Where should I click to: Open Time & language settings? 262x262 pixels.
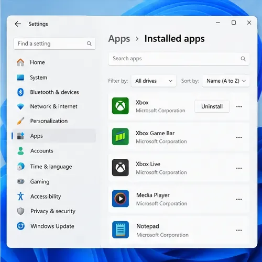(54, 167)
